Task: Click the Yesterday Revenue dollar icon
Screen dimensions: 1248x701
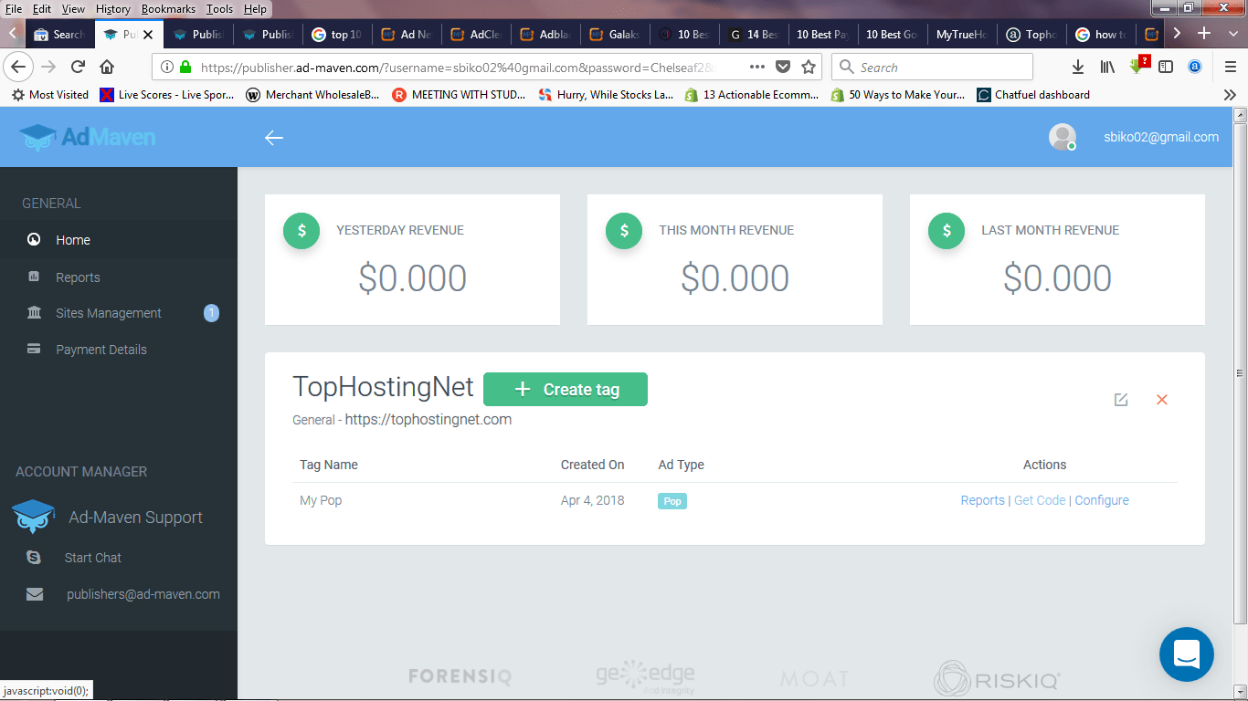Action: (301, 231)
